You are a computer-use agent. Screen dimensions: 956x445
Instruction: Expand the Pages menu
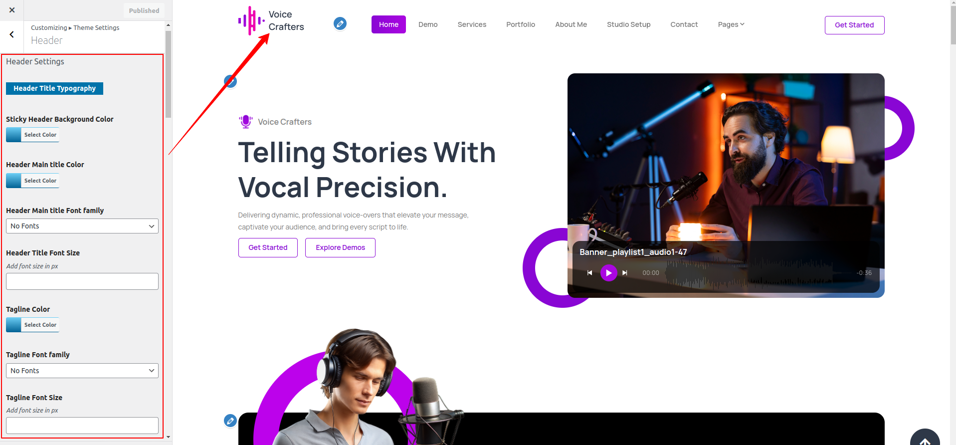click(731, 24)
